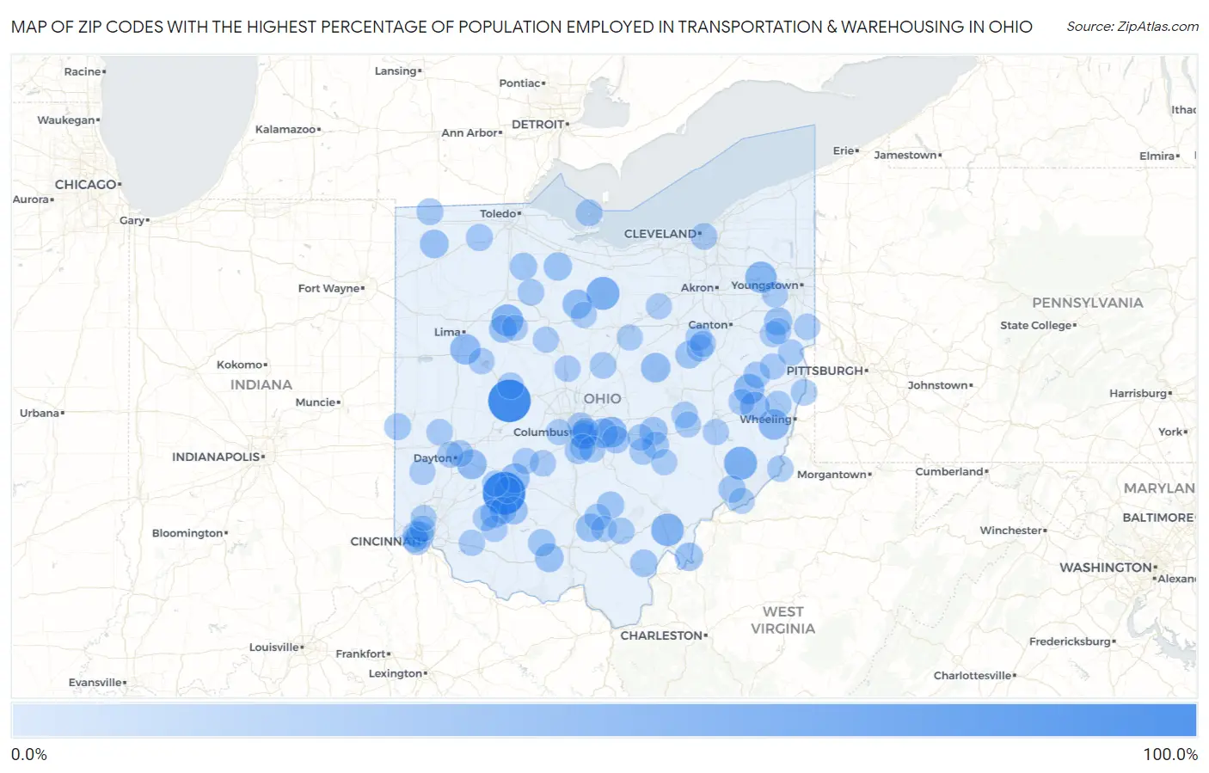Click the Canton city label
The height and width of the screenshot is (773, 1209).
pos(709,325)
